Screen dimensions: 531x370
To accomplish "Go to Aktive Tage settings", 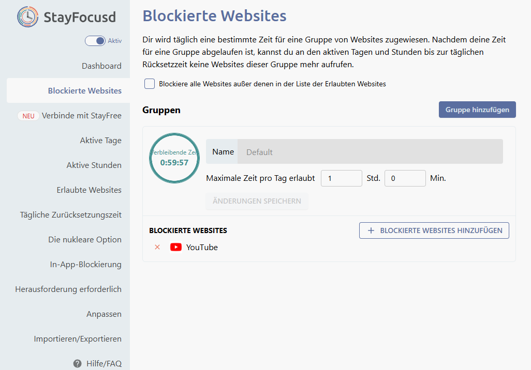I will click(100, 140).
